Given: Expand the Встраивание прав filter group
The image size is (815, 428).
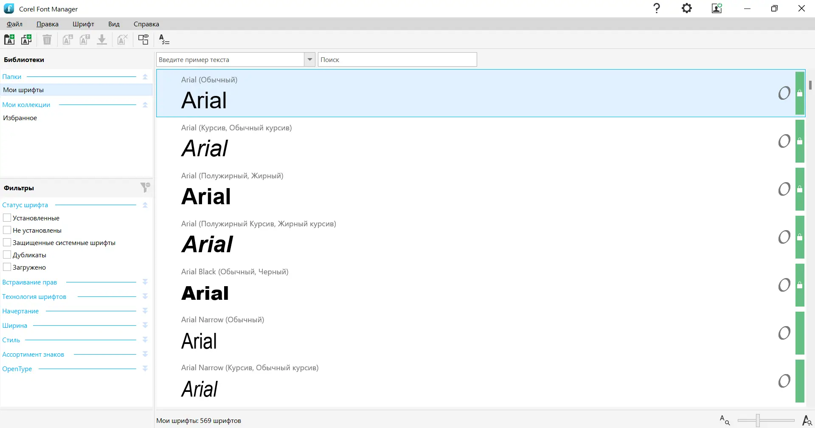Looking at the screenshot, I should (145, 282).
